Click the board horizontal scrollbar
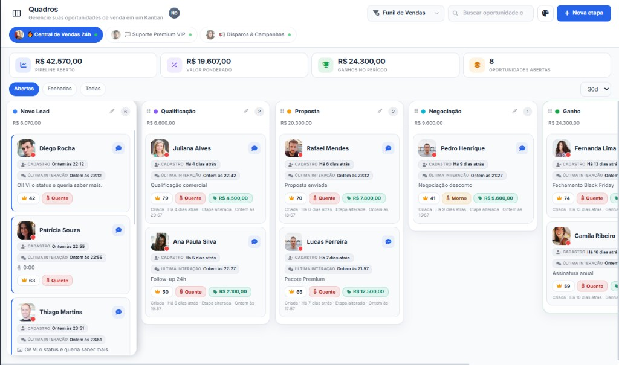The image size is (619, 365). coord(235,363)
